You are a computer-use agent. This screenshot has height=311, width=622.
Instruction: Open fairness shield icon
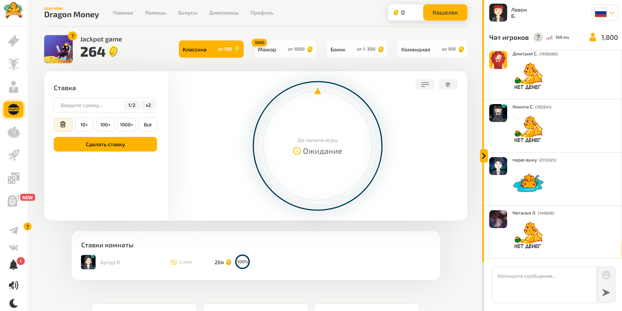448,85
